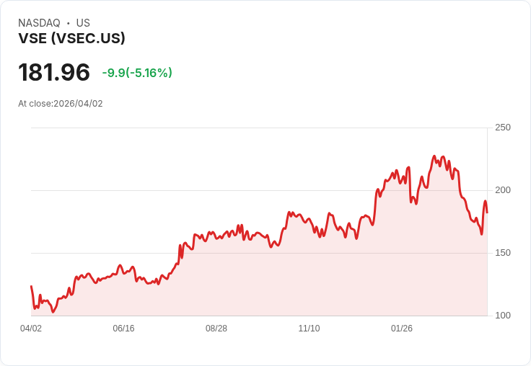Click the -9.9(-5.16%) price change value
The image size is (531, 366).
pos(137,73)
